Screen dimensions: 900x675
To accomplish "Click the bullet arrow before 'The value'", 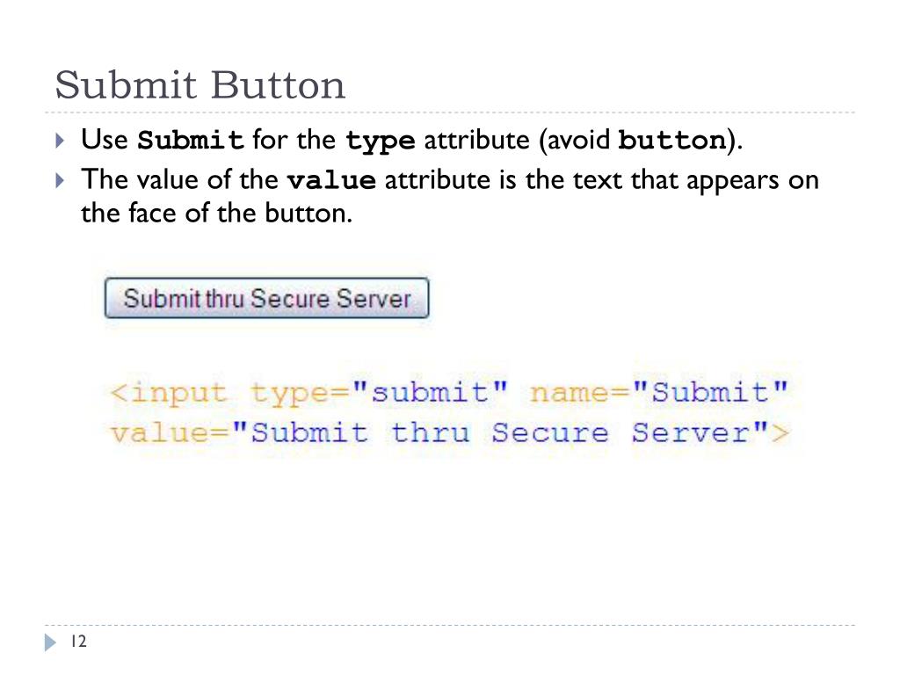I will (x=60, y=181).
